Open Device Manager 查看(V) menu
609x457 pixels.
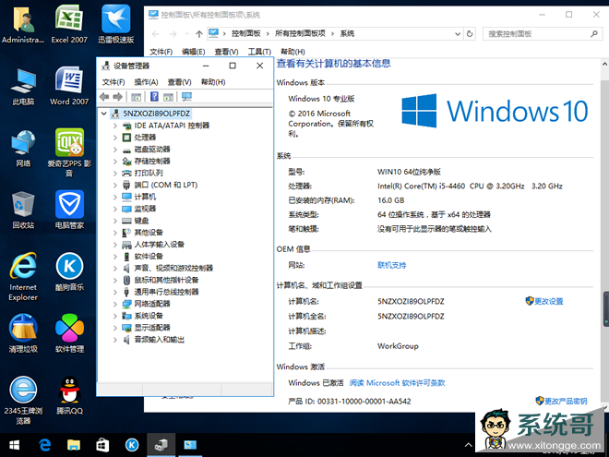click(179, 82)
